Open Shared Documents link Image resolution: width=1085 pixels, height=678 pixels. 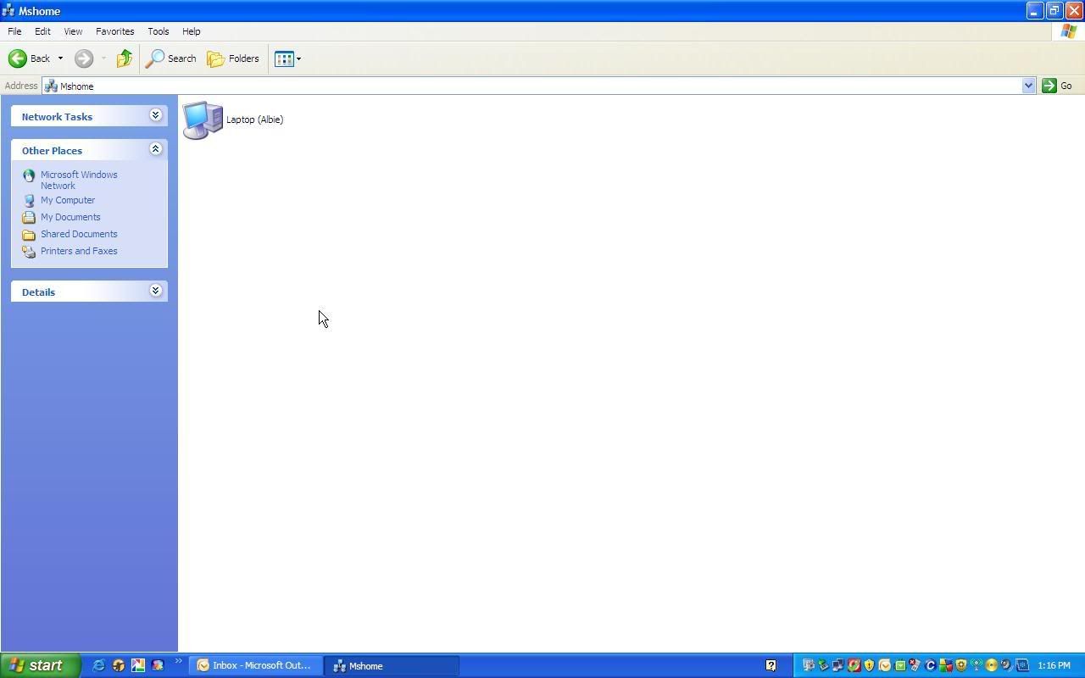pyautogui.click(x=79, y=234)
